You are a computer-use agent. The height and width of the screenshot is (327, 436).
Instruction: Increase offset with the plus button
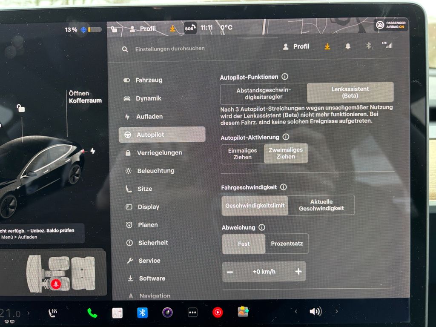298,271
